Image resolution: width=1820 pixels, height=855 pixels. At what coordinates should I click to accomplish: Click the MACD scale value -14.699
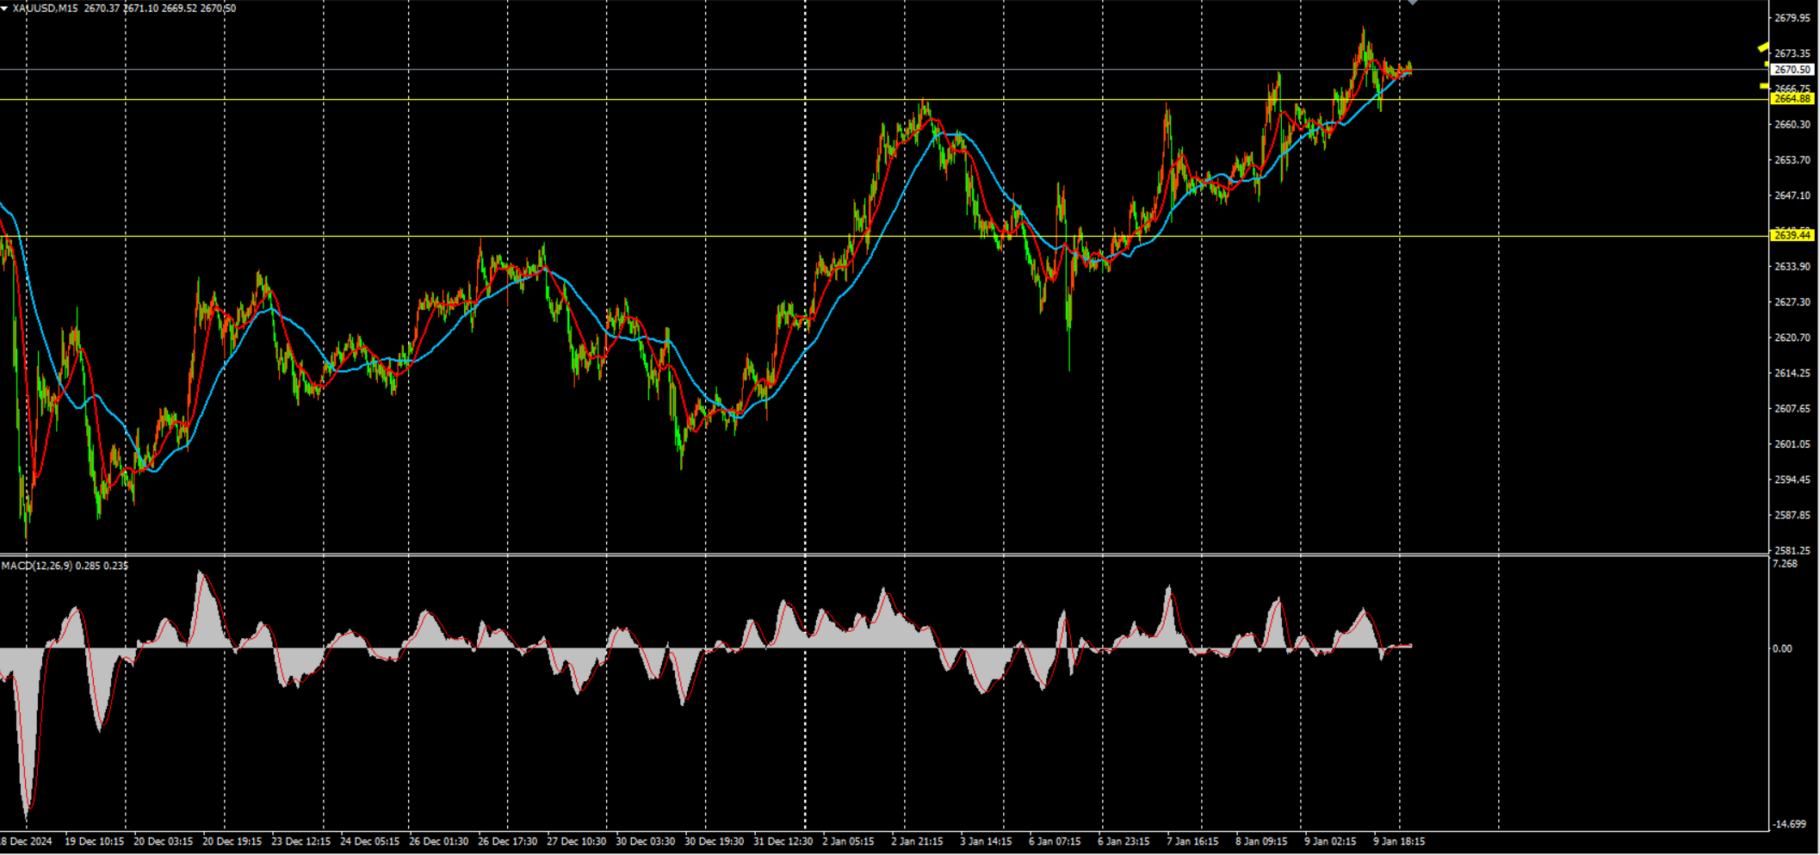pos(1788,825)
